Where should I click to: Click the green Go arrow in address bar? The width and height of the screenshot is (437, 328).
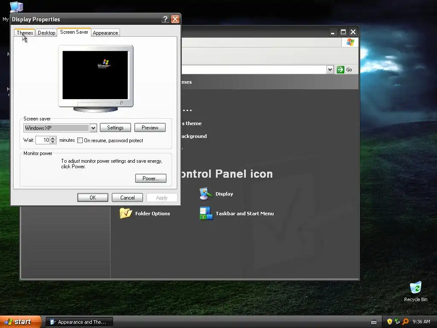(x=340, y=70)
